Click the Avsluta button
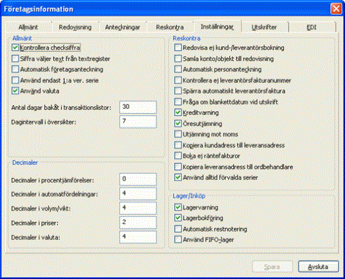The height and width of the screenshot is (279, 345). pyautogui.click(x=319, y=267)
